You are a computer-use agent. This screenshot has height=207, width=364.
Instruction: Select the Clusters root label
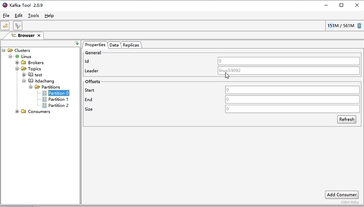[22, 51]
